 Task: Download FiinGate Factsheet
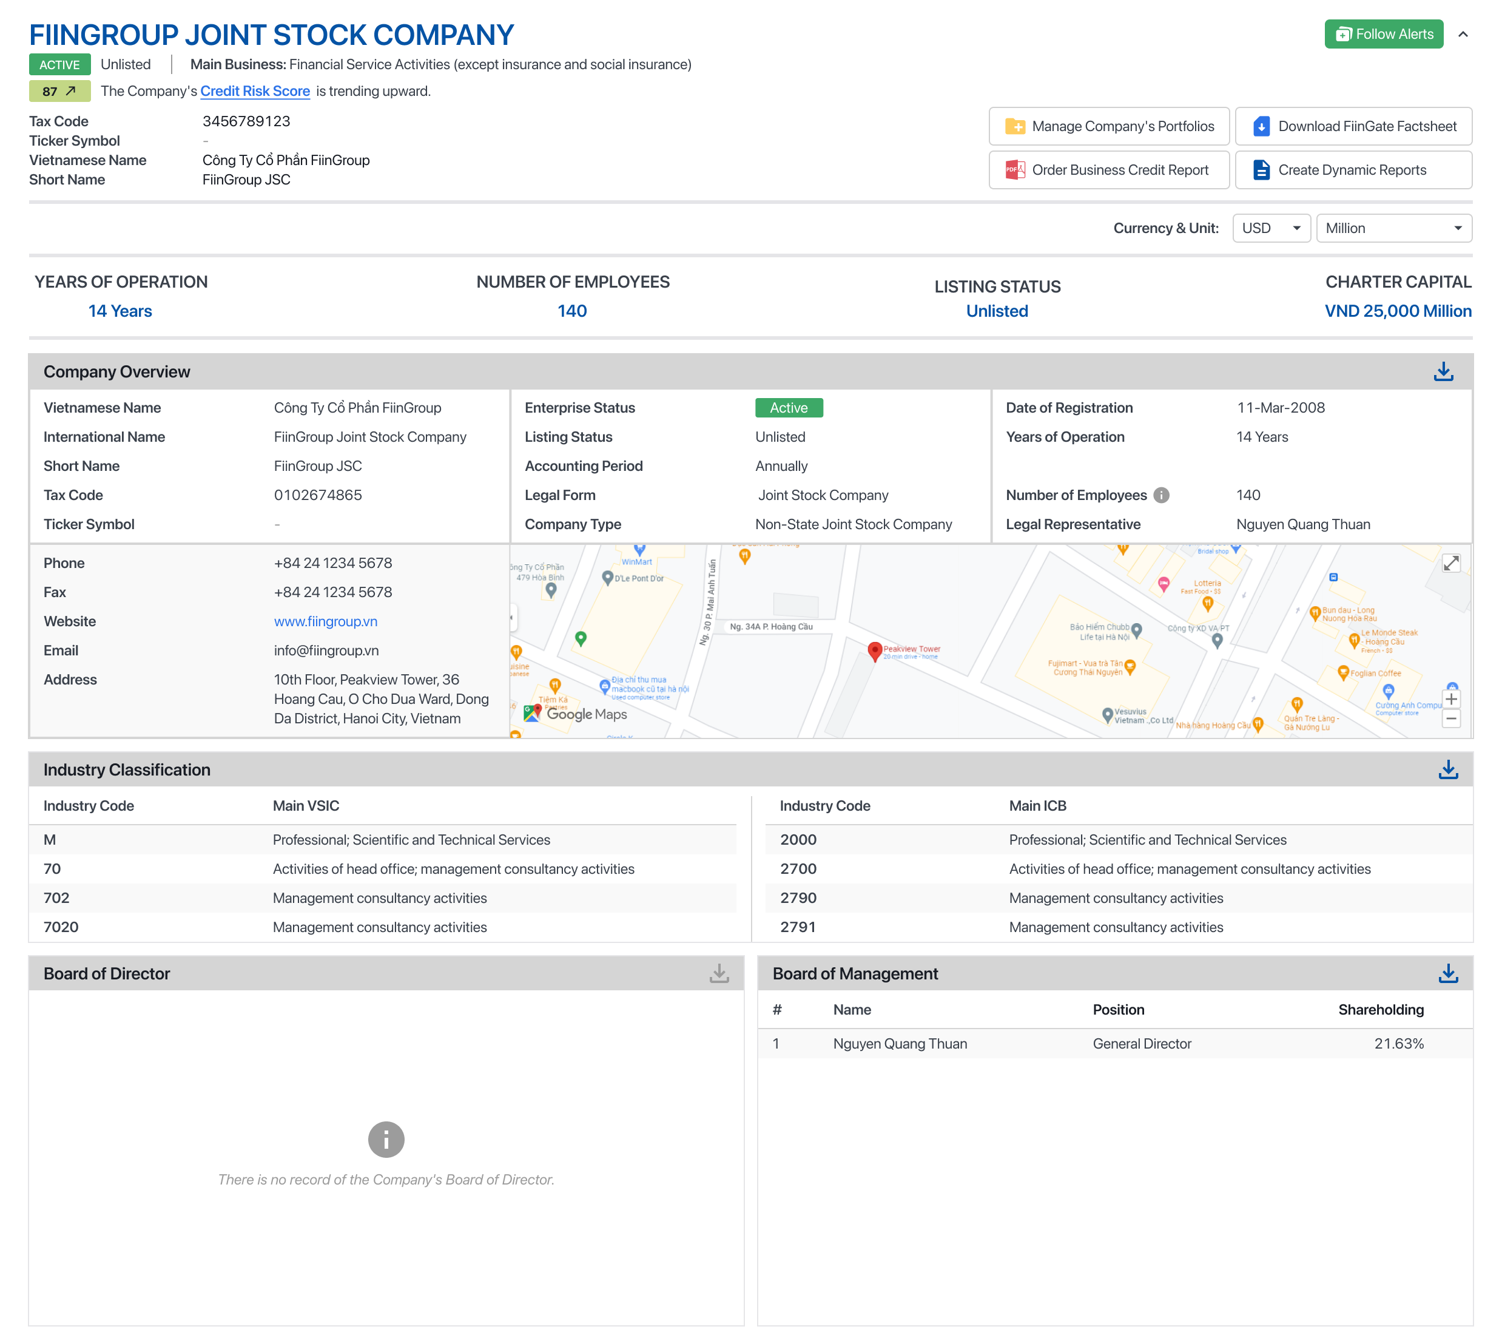pos(1353,126)
